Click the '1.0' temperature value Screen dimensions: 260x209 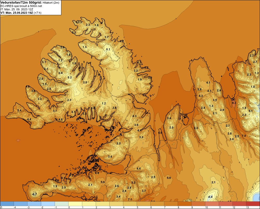pyautogui.click(x=253, y=87)
